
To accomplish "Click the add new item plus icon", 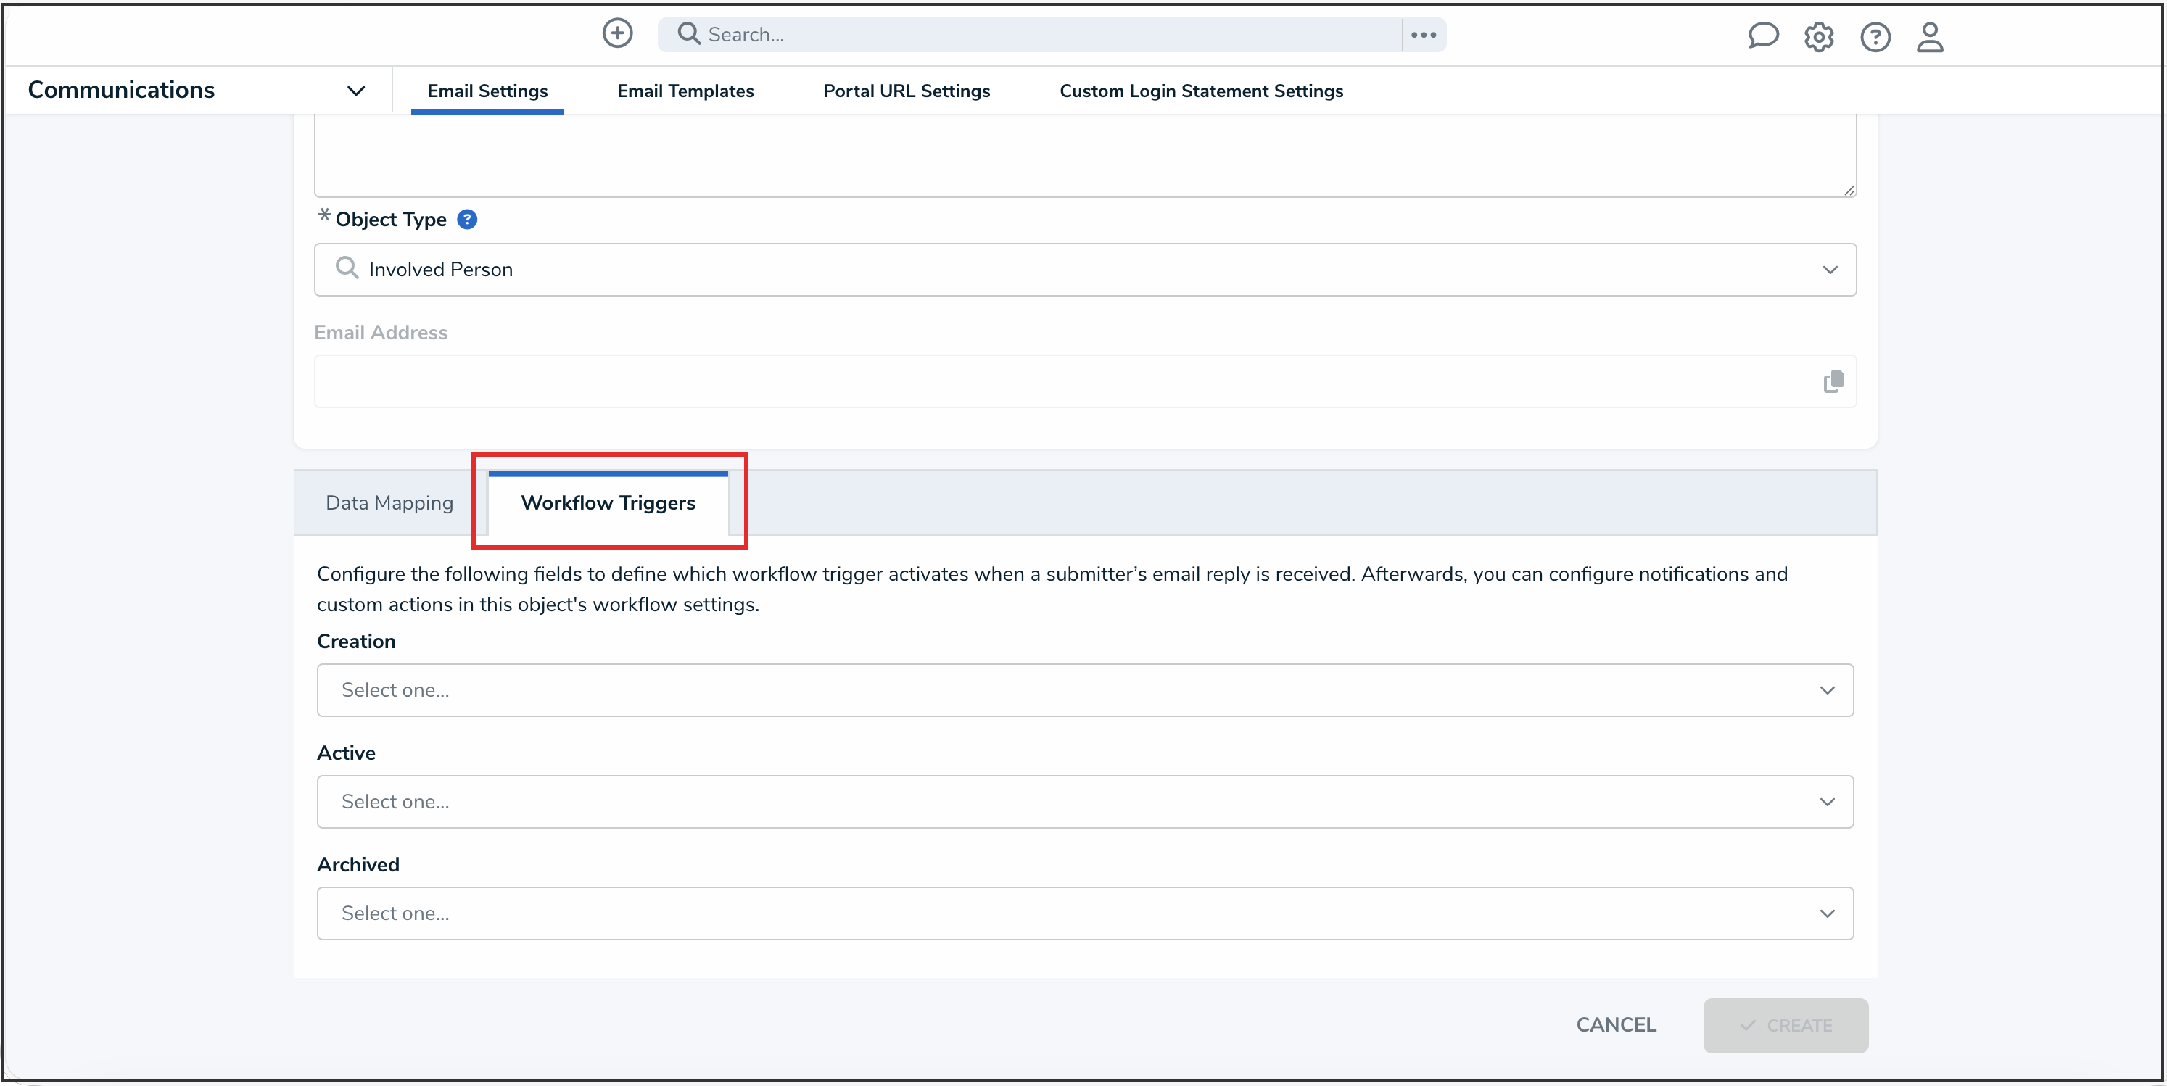I will tap(616, 33).
